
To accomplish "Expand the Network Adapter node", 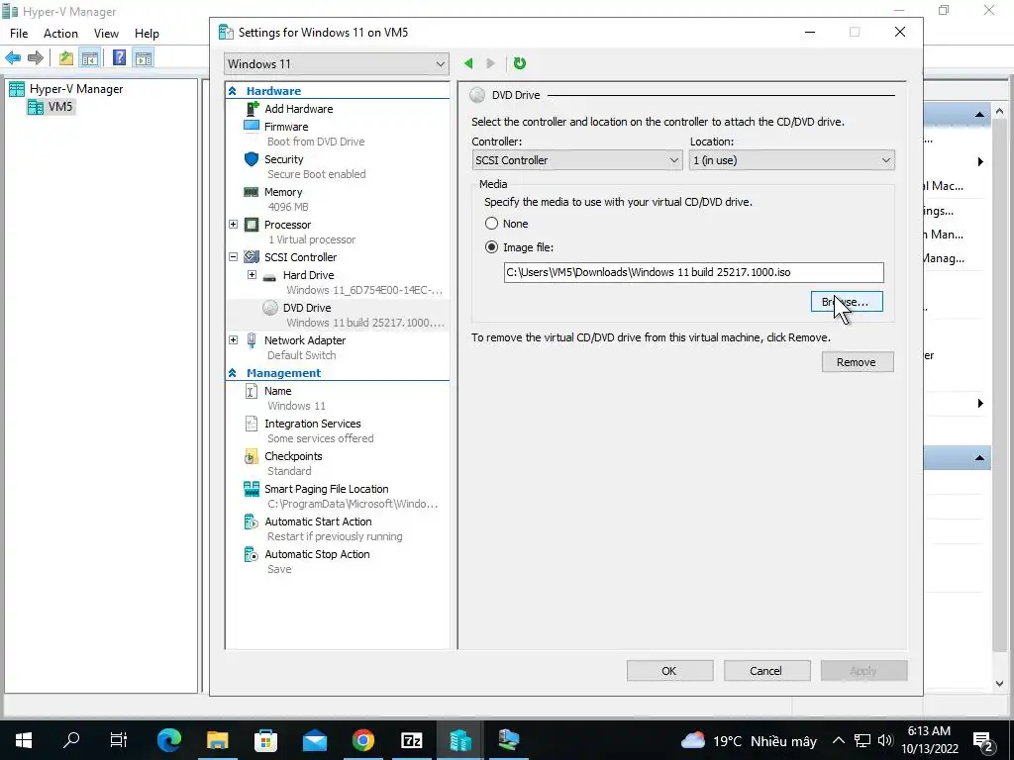I will (234, 340).
